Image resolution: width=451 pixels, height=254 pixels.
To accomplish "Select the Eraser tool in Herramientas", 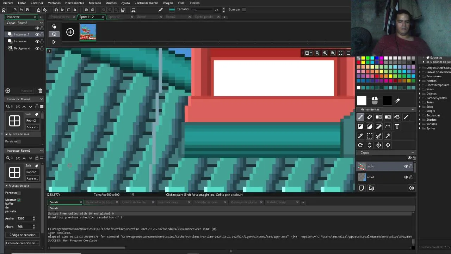I will [x=369, y=117].
